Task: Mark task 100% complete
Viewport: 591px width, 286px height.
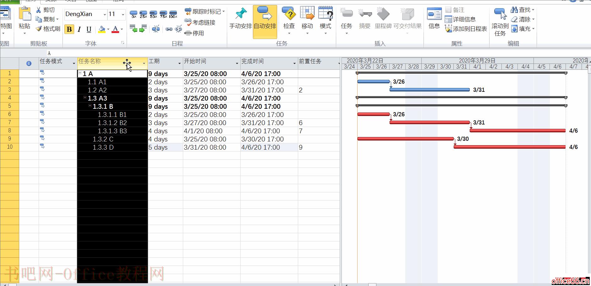Action: [x=173, y=14]
